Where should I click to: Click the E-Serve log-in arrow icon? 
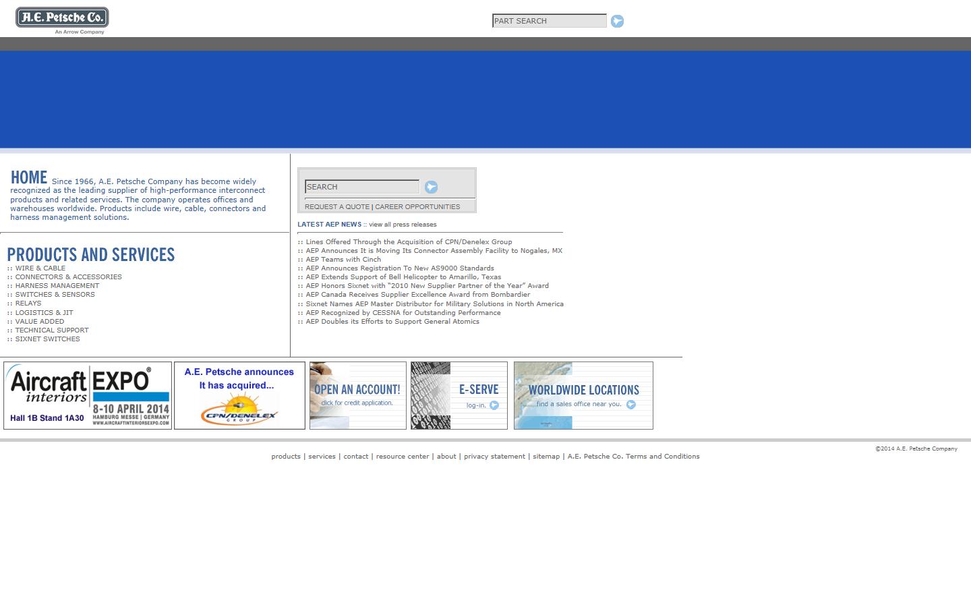[494, 405]
